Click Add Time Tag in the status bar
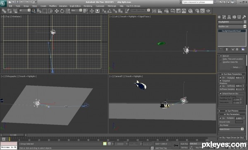This screenshot has height=150, width=248. pos(161,148)
